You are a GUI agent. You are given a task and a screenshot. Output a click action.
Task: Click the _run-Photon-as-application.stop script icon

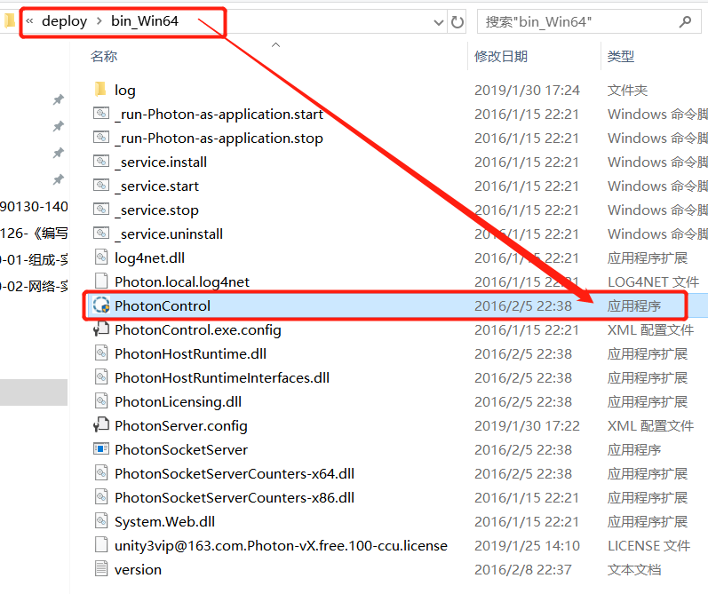point(101,137)
